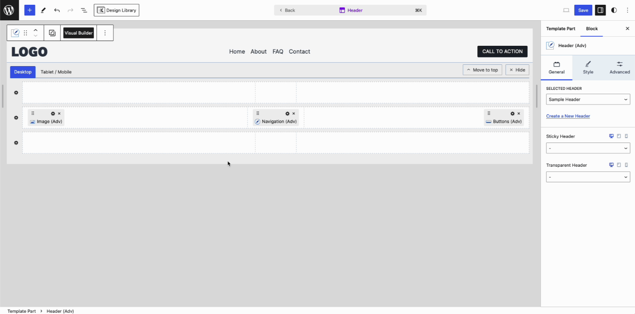Click the Styles half-circle icon

point(614,10)
